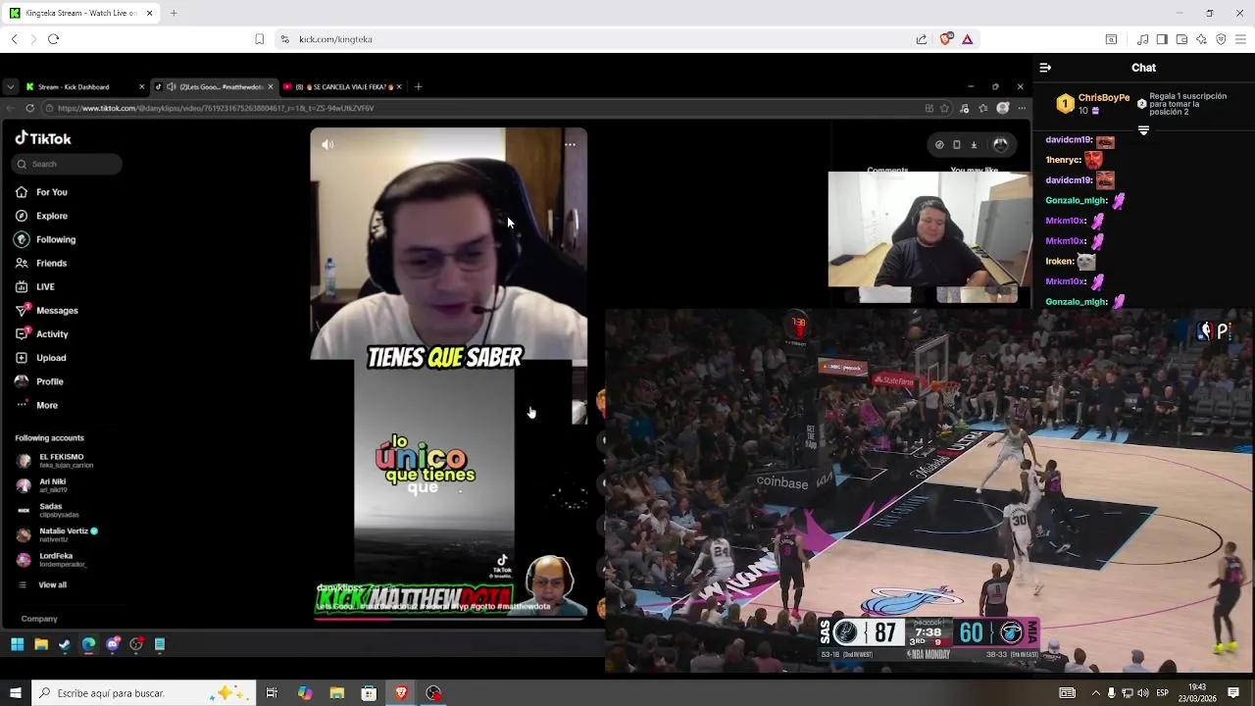Toggle the browser sidebar panel icon
The height and width of the screenshot is (706, 1255).
[1162, 39]
